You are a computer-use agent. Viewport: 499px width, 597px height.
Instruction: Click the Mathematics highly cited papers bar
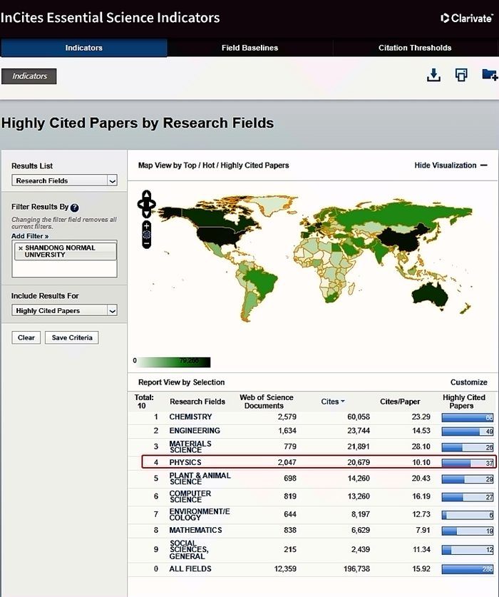click(x=468, y=531)
